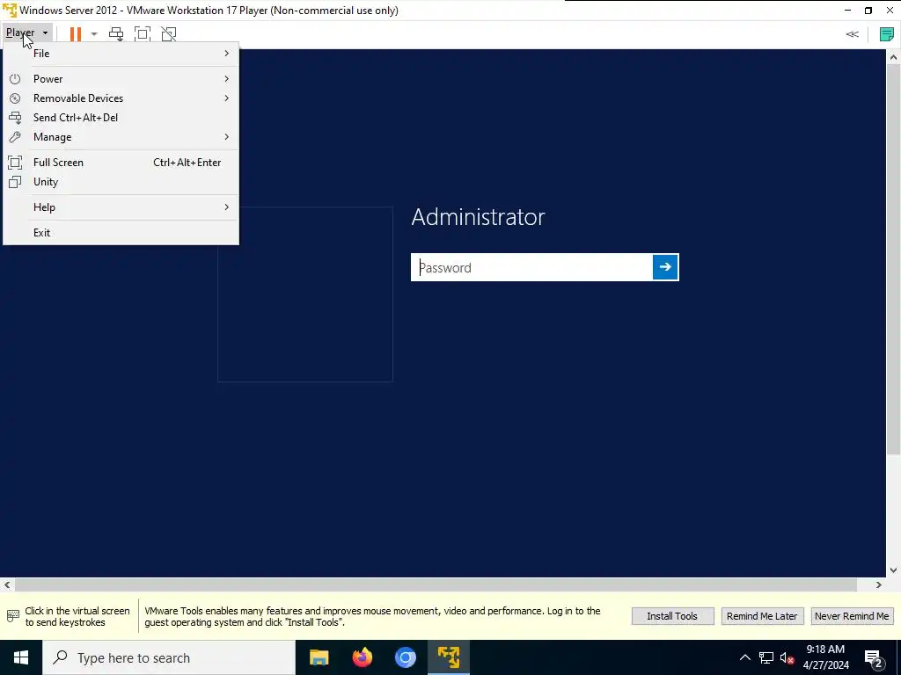Viewport: 901px width, 675px height.
Task: Open Removable Devices submenu
Action: click(121, 98)
